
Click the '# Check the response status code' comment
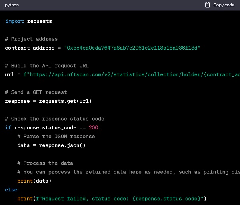(54, 119)
